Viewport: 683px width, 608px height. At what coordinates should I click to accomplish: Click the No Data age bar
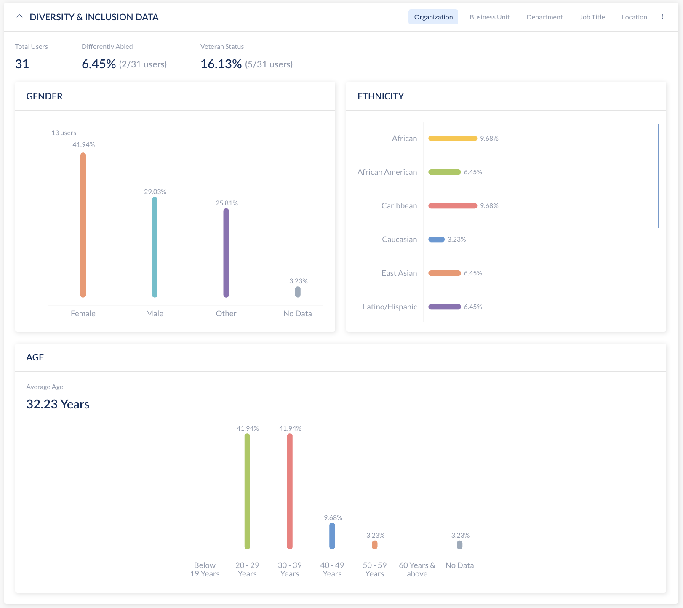pos(460,545)
